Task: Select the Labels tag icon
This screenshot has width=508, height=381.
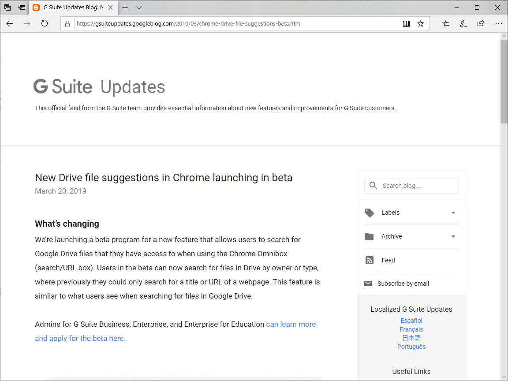Action: pyautogui.click(x=369, y=213)
